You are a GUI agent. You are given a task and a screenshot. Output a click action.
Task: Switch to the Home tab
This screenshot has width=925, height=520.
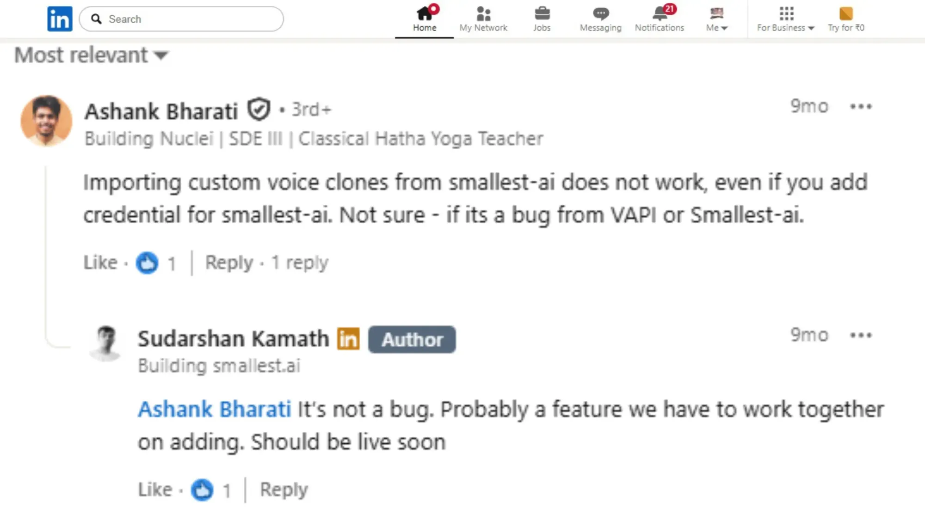tap(425, 18)
